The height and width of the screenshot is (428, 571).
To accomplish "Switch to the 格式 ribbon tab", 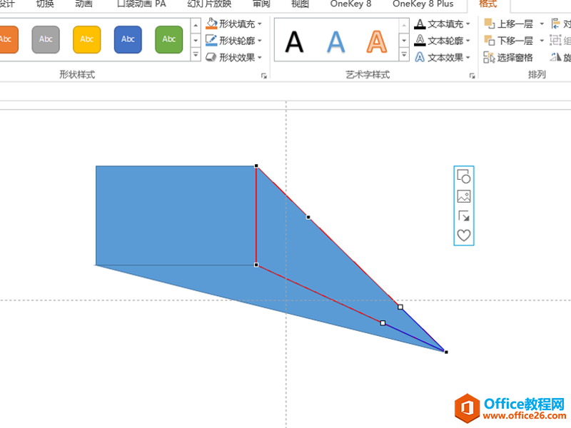I will pyautogui.click(x=488, y=4).
